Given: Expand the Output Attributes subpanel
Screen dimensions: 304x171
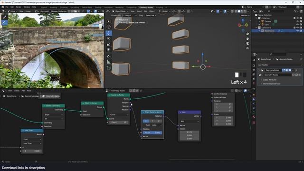Looking at the screenshot, I should click(x=269, y=80).
